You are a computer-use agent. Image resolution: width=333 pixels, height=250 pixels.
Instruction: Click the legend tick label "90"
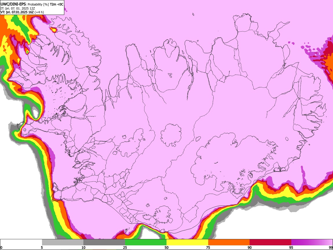point(250,248)
